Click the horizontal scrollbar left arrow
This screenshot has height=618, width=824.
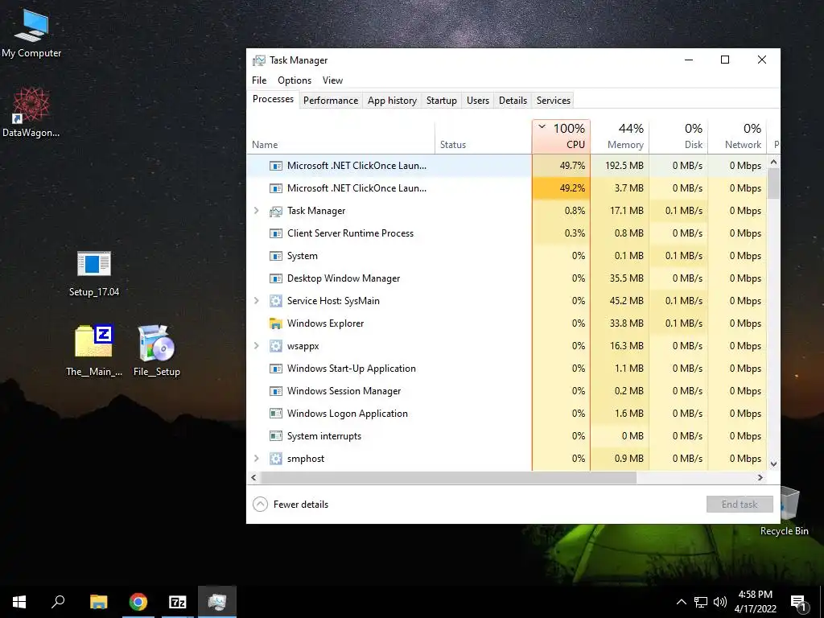253,478
